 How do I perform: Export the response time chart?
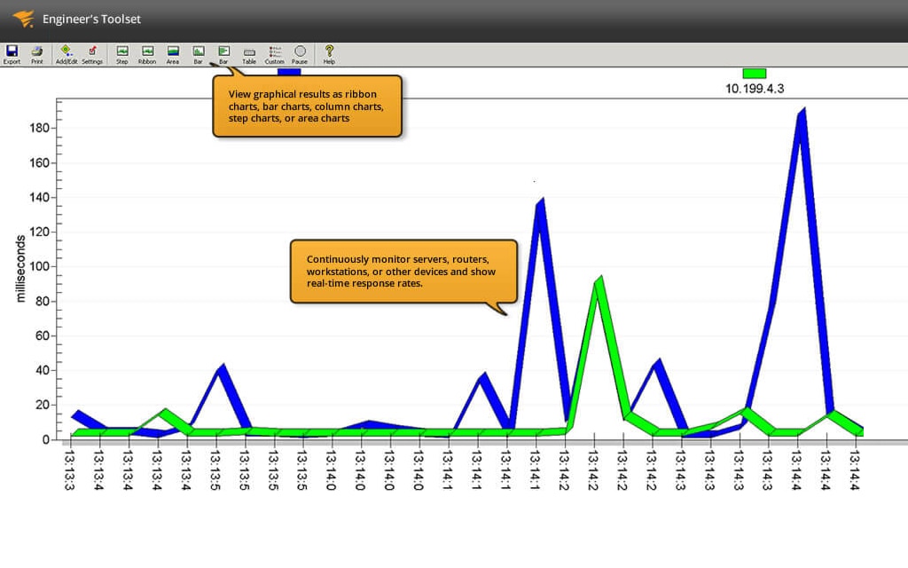click(x=12, y=53)
